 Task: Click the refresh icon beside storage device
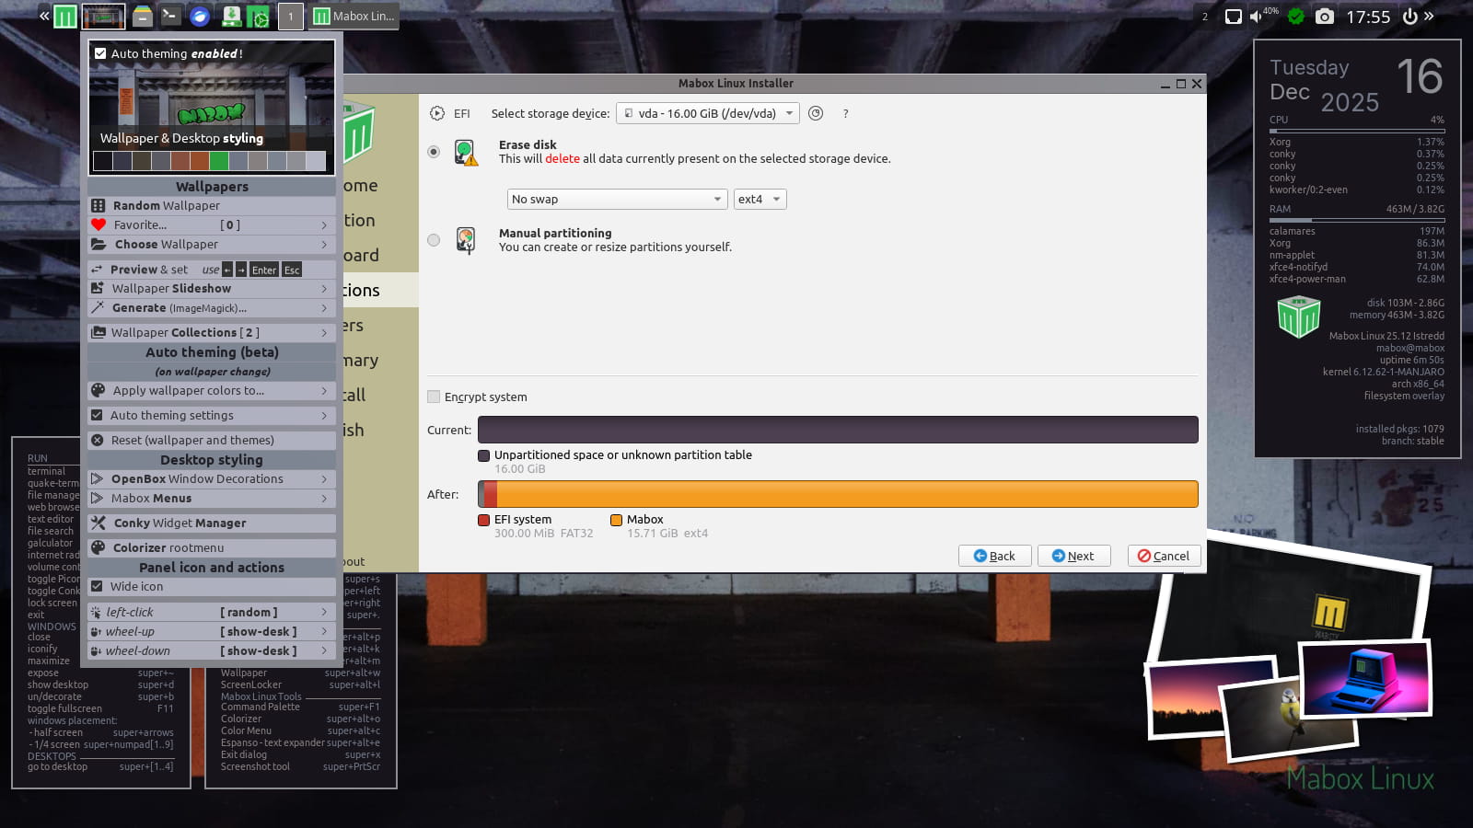point(816,113)
